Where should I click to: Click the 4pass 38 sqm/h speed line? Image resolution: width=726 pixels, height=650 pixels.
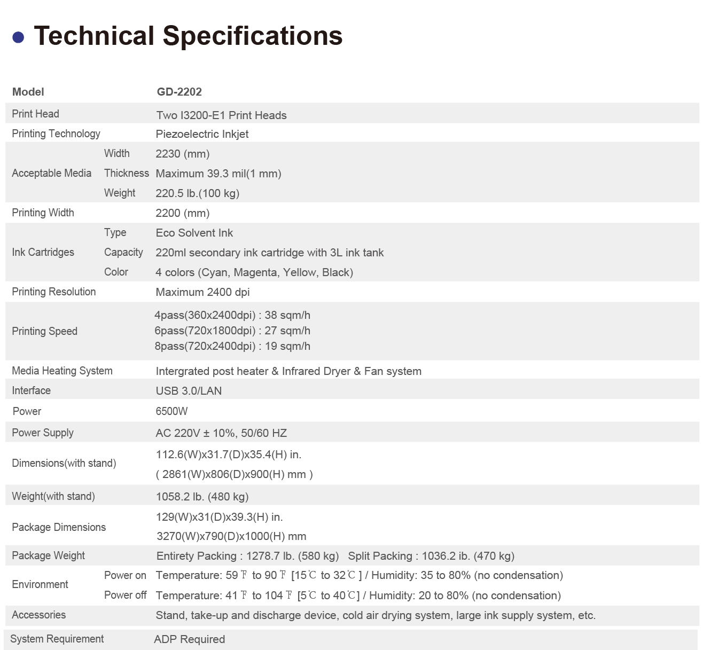[x=232, y=315]
